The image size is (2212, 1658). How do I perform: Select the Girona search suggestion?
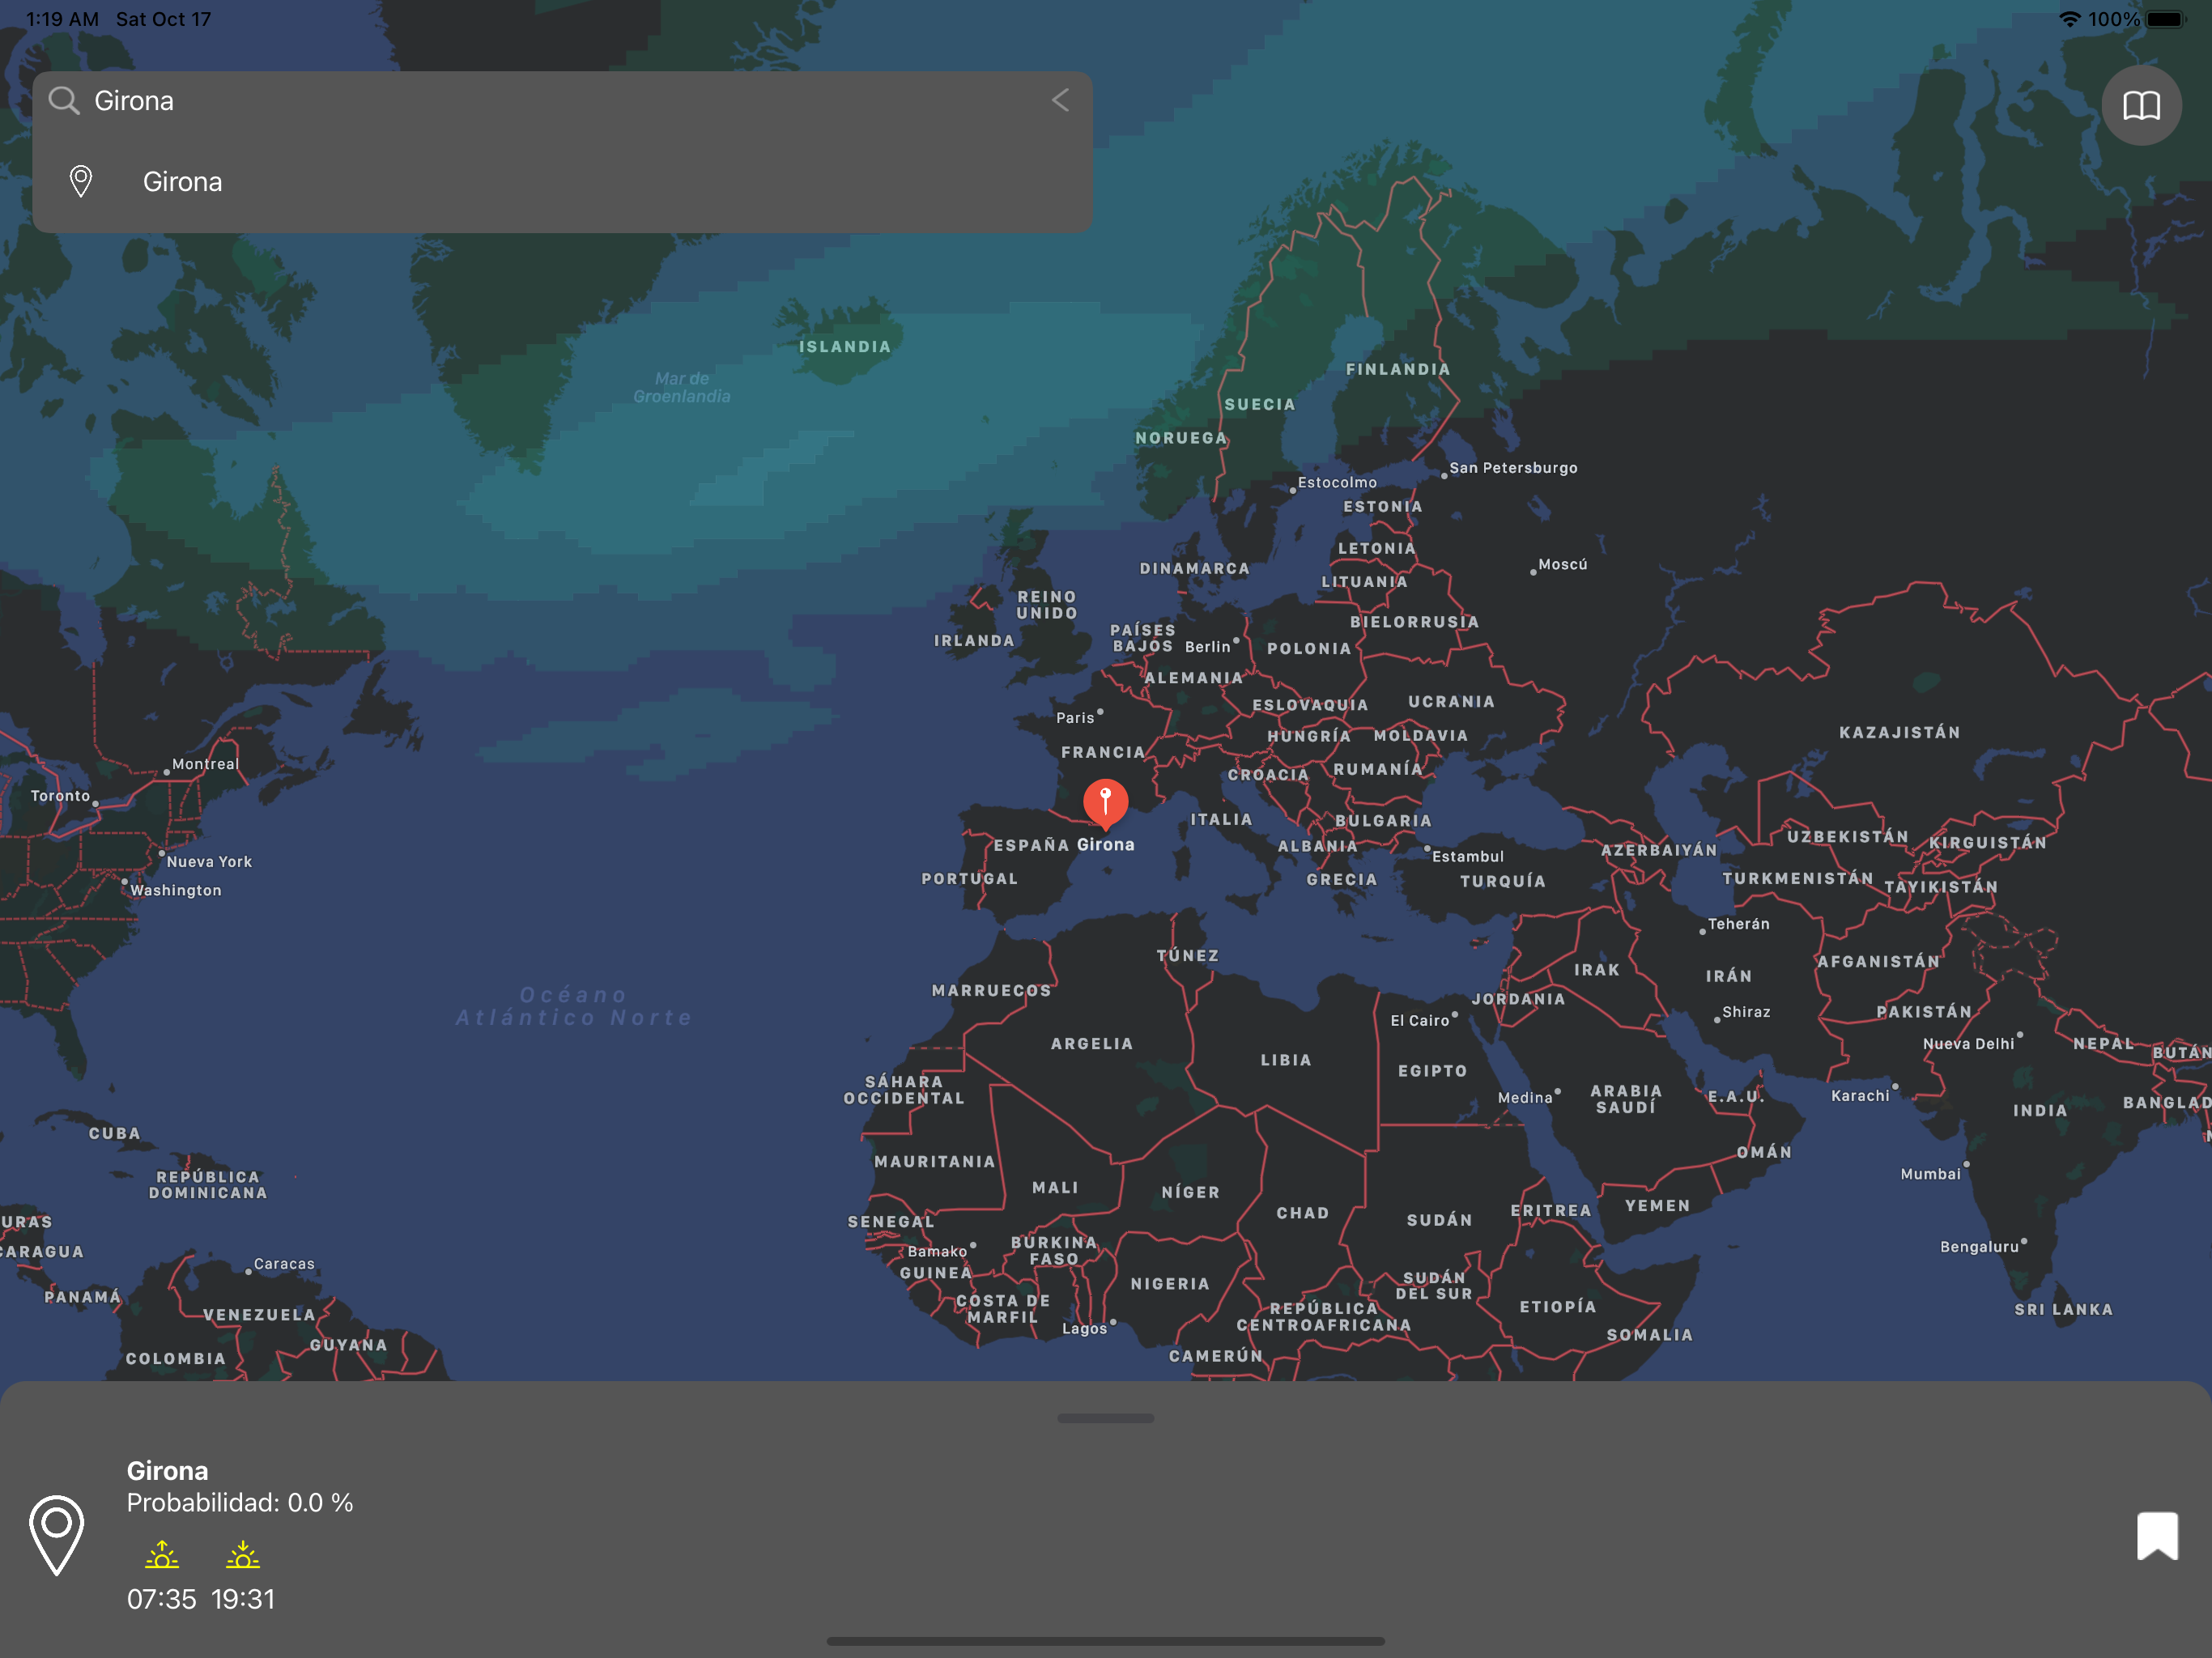183,182
